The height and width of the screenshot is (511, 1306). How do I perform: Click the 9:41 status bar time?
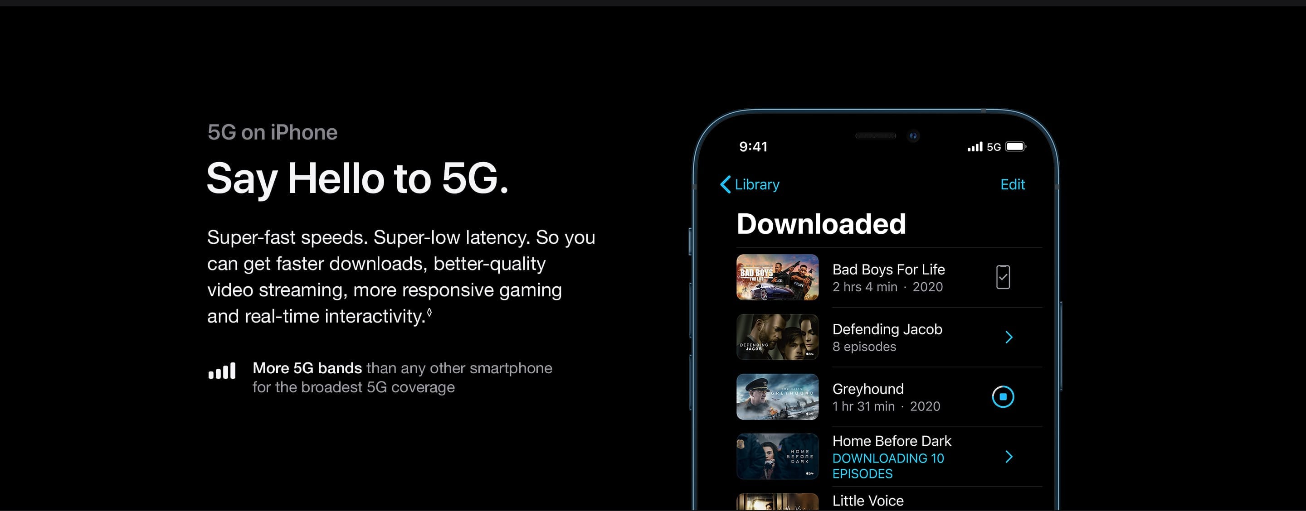point(753,147)
